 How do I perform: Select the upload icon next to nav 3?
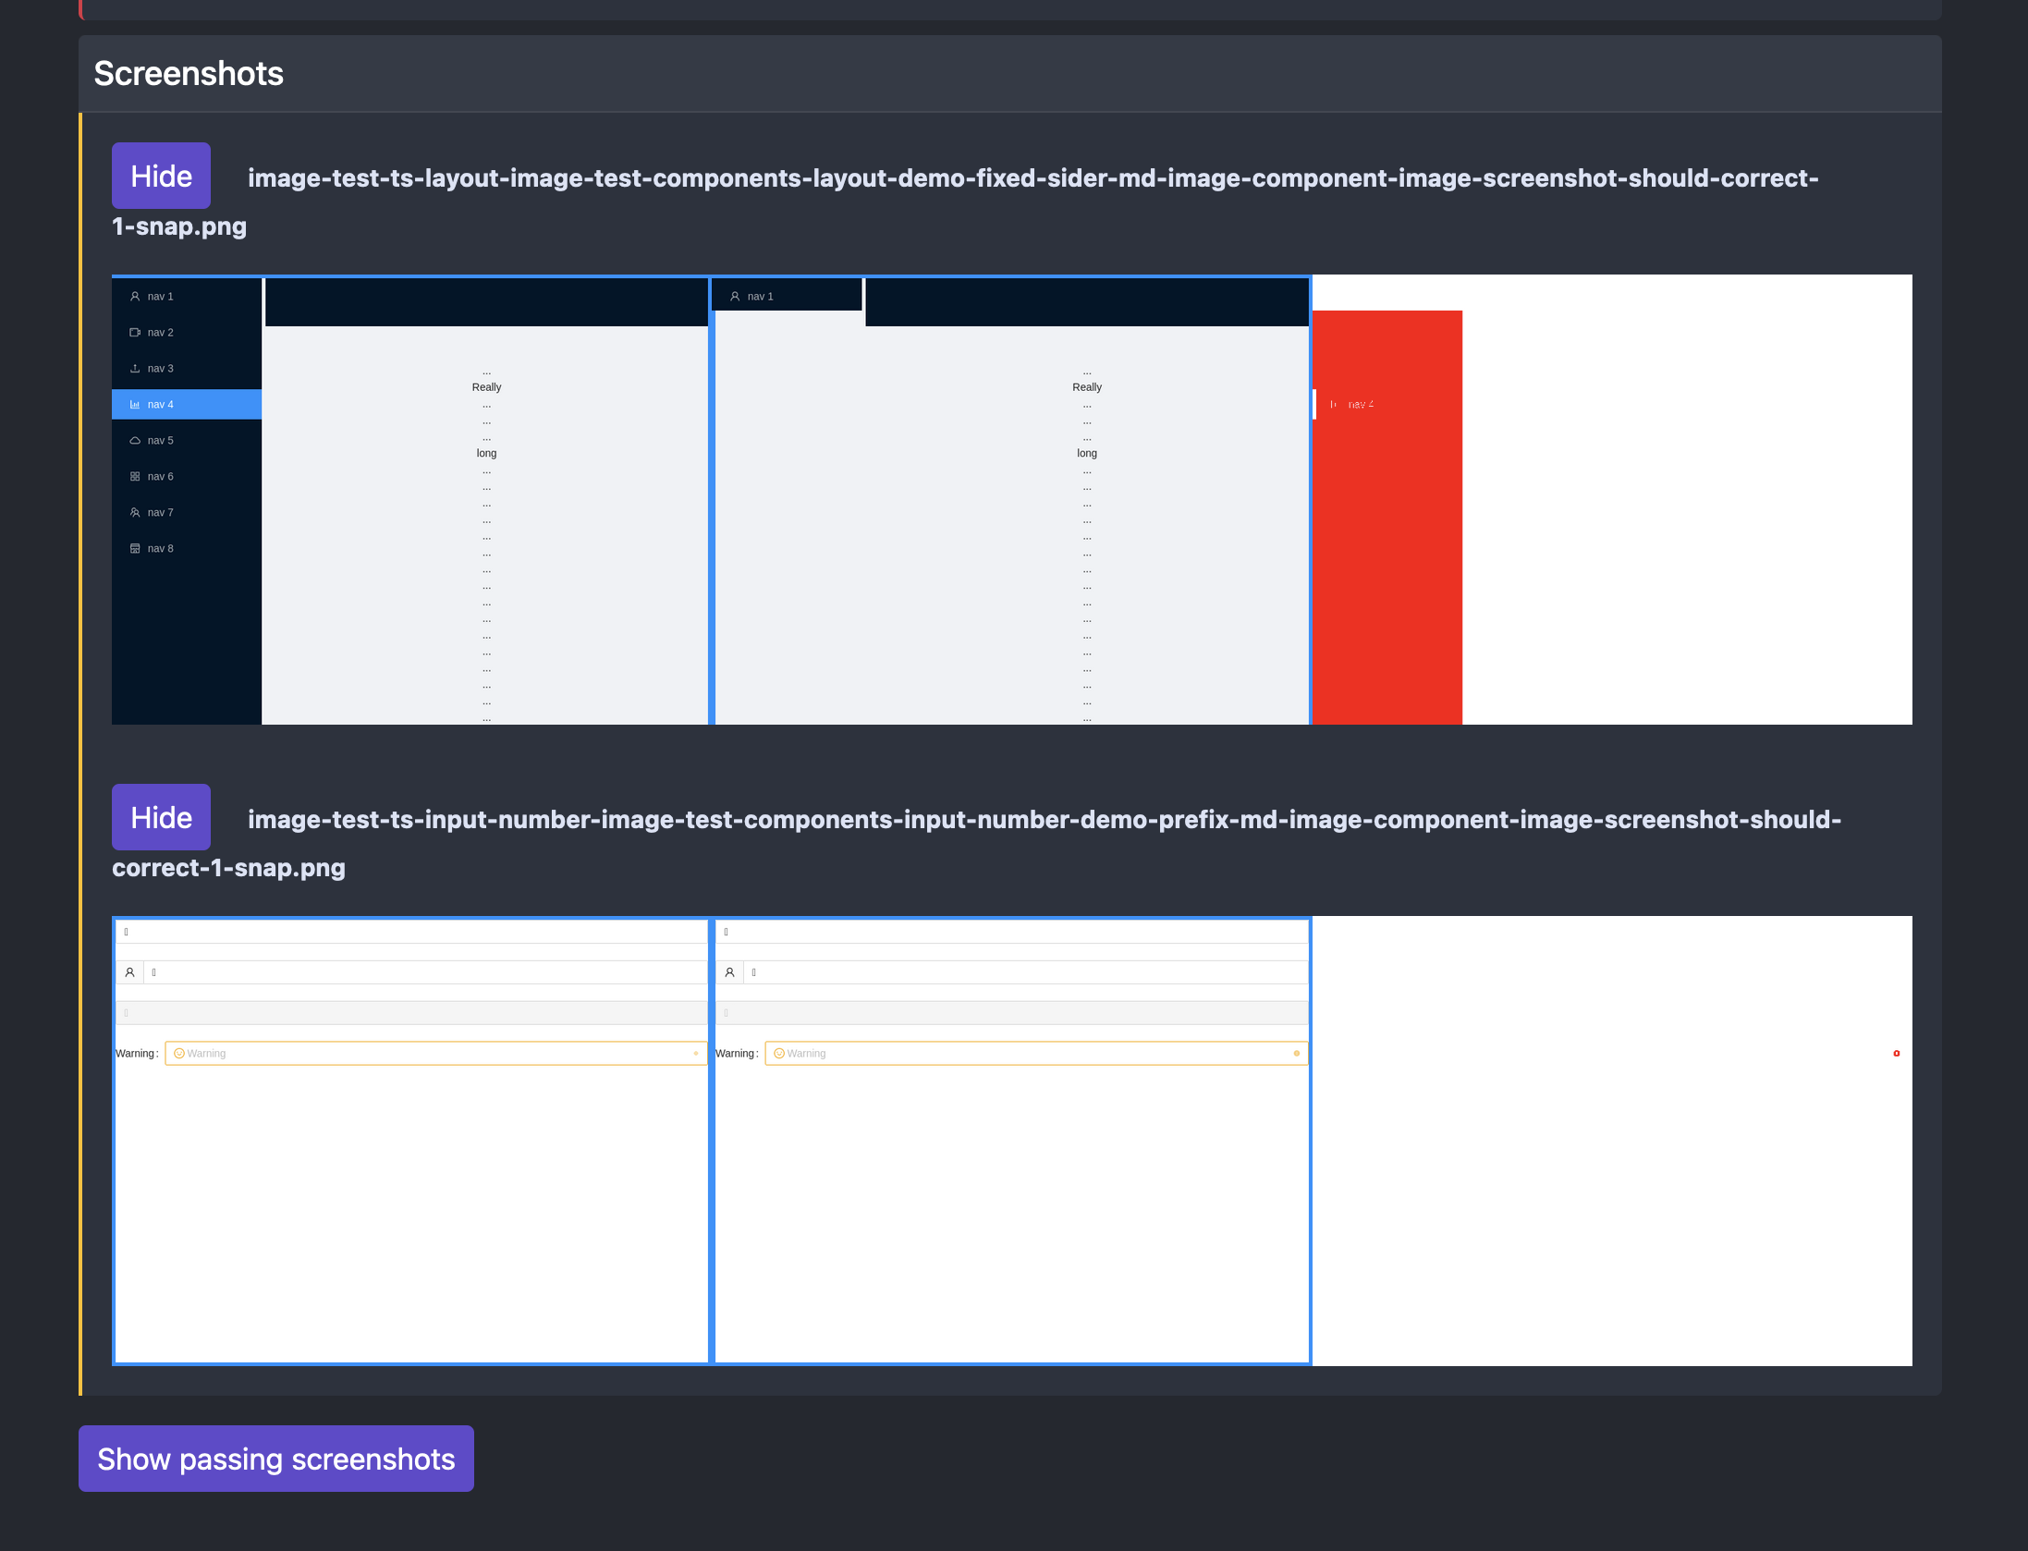click(x=135, y=368)
